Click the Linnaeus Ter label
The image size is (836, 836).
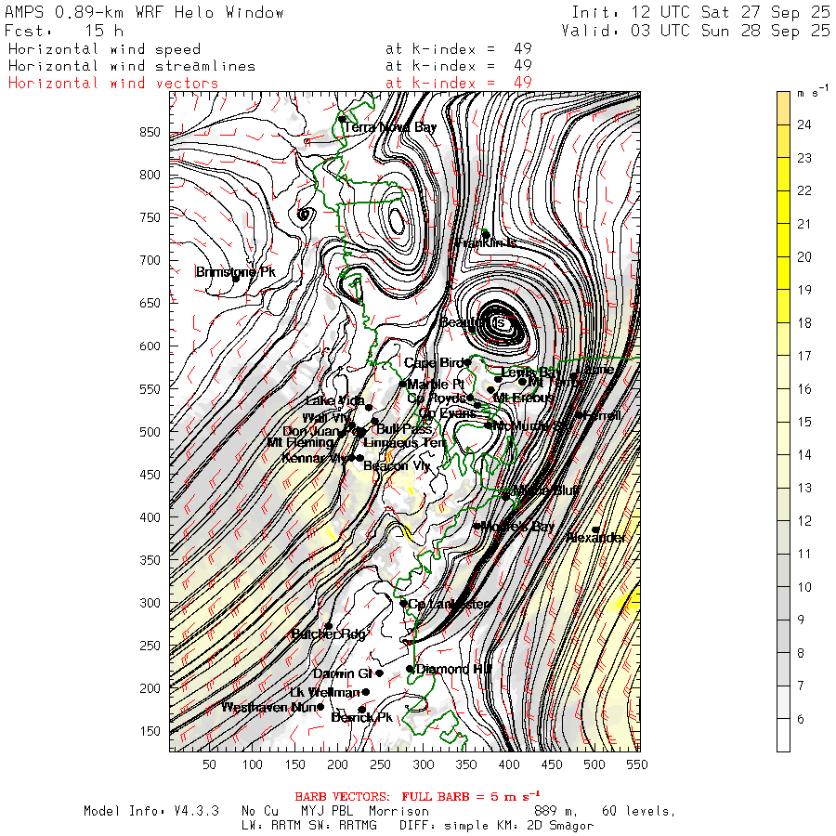405,443
